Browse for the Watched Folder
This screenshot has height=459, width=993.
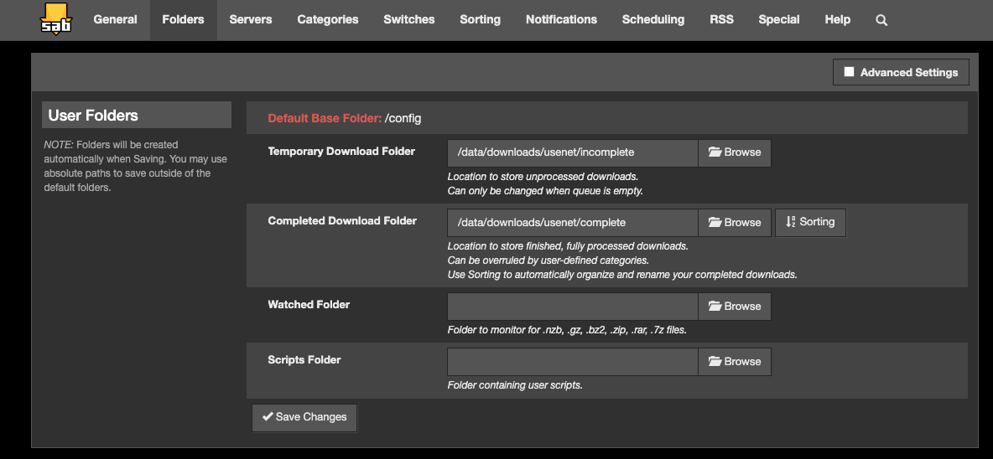point(735,307)
